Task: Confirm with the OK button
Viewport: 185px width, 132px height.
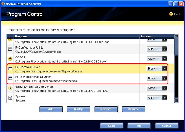Action: pos(139,126)
